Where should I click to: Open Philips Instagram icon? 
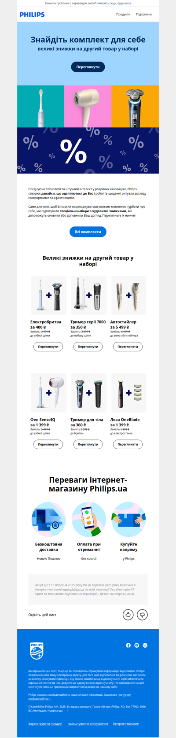click(145, 645)
